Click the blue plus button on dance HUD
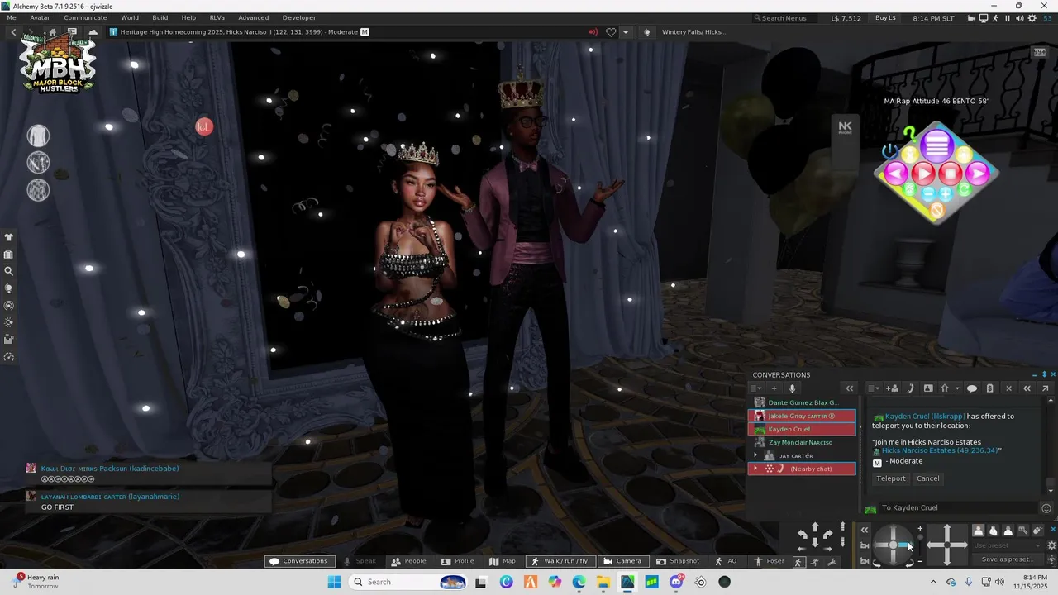Viewport: 1058px width, 595px height. tap(946, 193)
